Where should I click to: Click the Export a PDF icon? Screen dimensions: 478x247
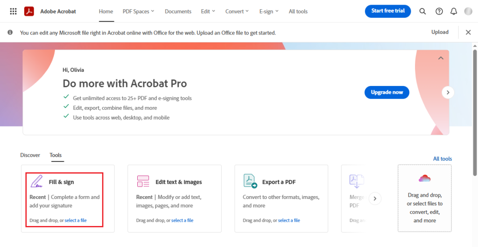250,181
